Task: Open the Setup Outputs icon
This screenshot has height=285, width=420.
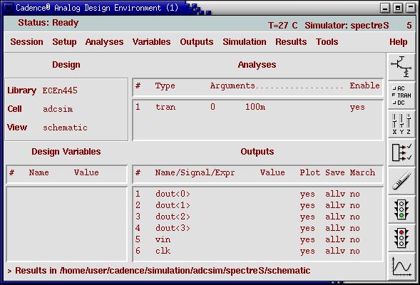Action: (x=401, y=152)
